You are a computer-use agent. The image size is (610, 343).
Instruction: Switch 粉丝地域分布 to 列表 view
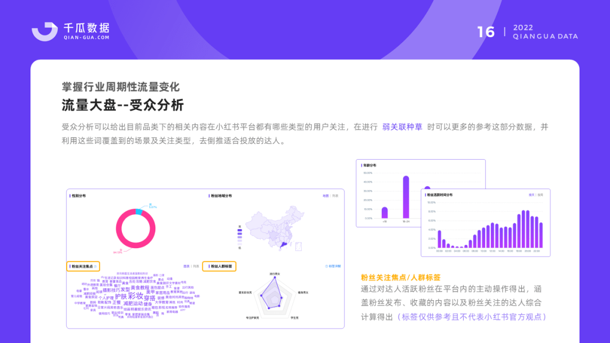click(335, 195)
